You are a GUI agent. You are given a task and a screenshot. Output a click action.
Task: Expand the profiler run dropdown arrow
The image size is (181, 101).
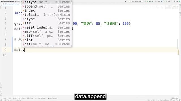pyautogui.click(x=154, y=1)
